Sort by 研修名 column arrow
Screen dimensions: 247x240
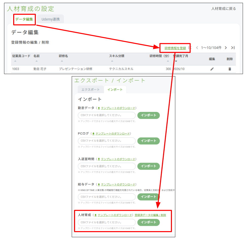click(62, 61)
